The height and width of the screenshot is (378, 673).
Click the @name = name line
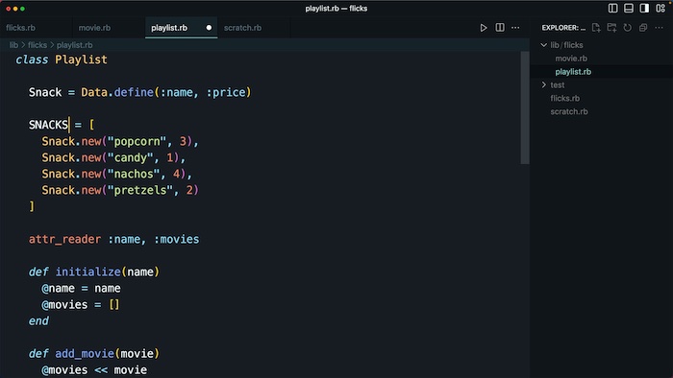point(81,288)
